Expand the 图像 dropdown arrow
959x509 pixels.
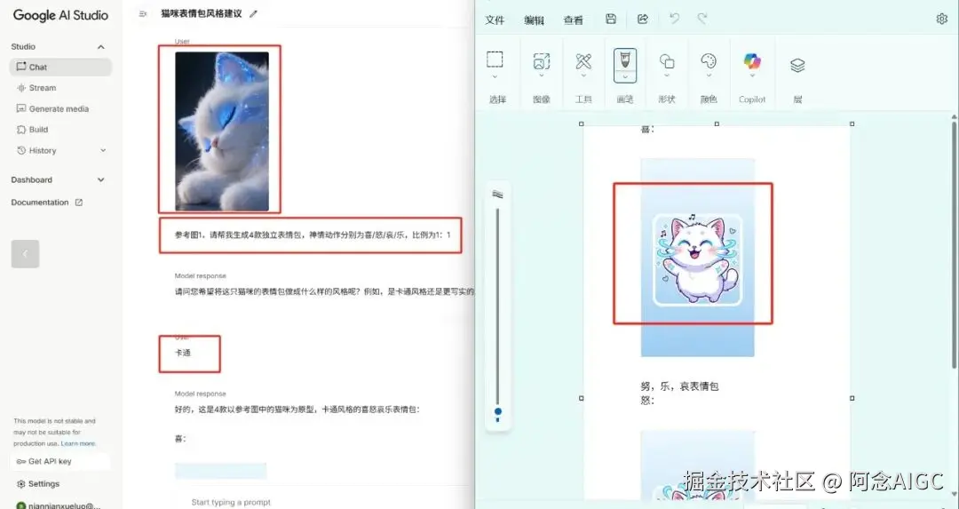point(542,76)
